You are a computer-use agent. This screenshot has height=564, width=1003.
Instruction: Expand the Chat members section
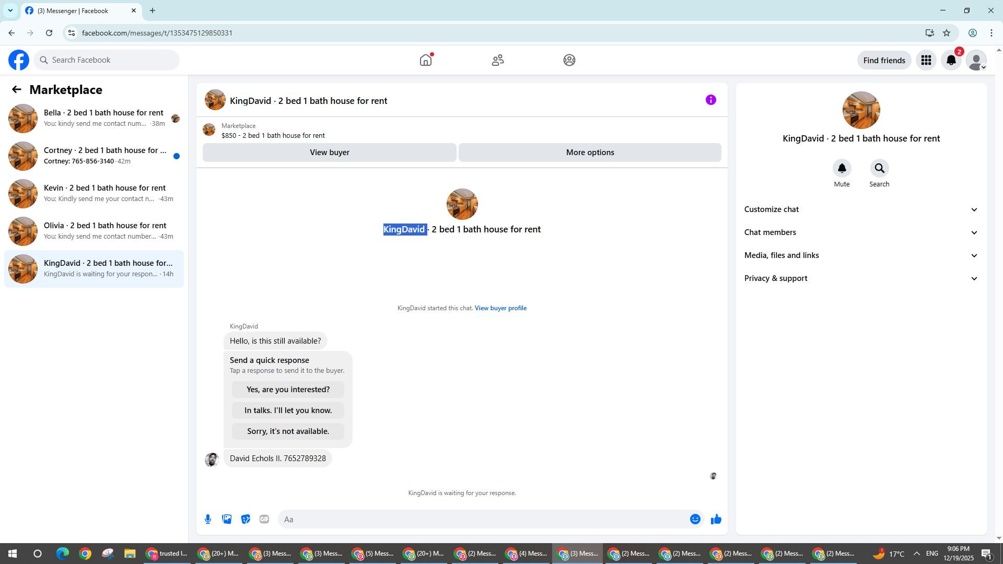[x=860, y=232]
